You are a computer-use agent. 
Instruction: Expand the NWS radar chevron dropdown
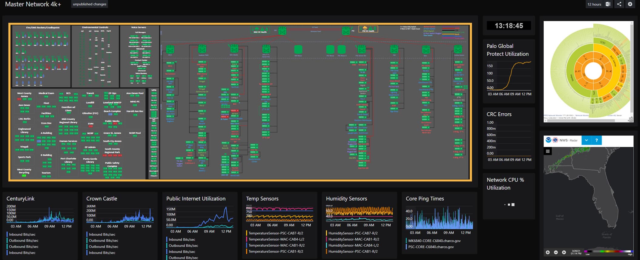[x=586, y=140]
